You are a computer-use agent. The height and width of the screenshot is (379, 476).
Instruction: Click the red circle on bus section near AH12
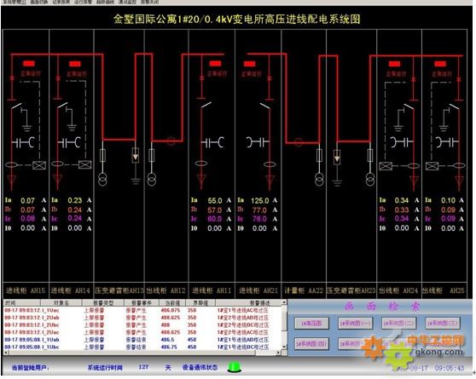171,141
